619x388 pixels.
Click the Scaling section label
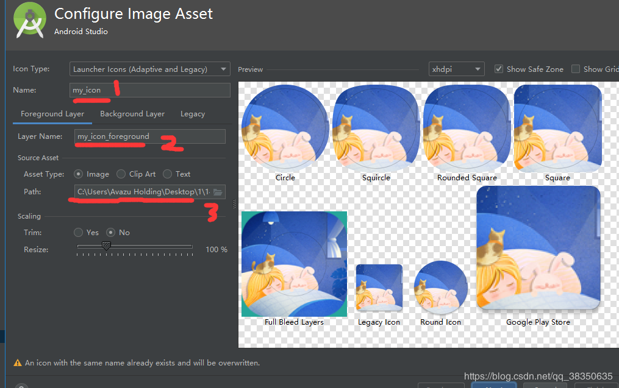[29, 216]
